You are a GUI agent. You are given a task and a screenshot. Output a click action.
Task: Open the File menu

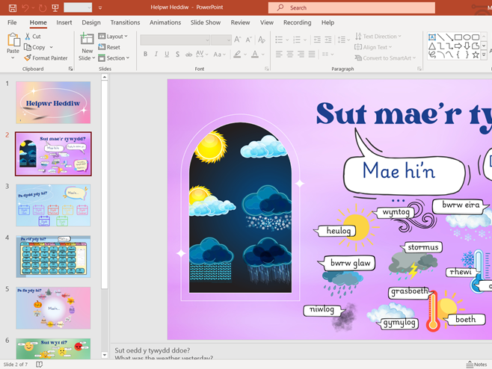12,22
